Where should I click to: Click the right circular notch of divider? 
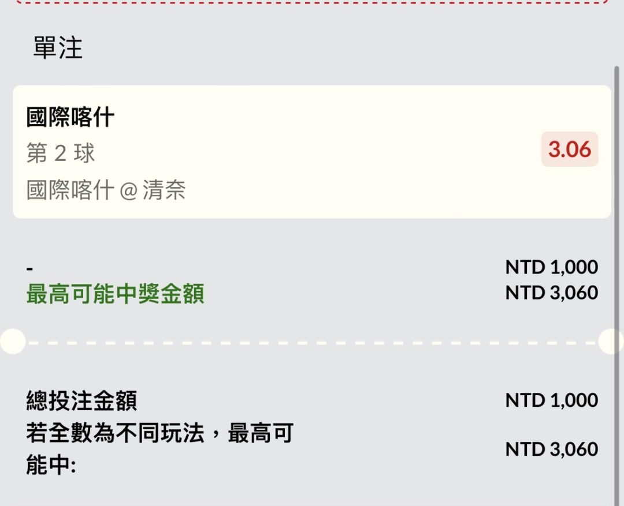(x=611, y=342)
